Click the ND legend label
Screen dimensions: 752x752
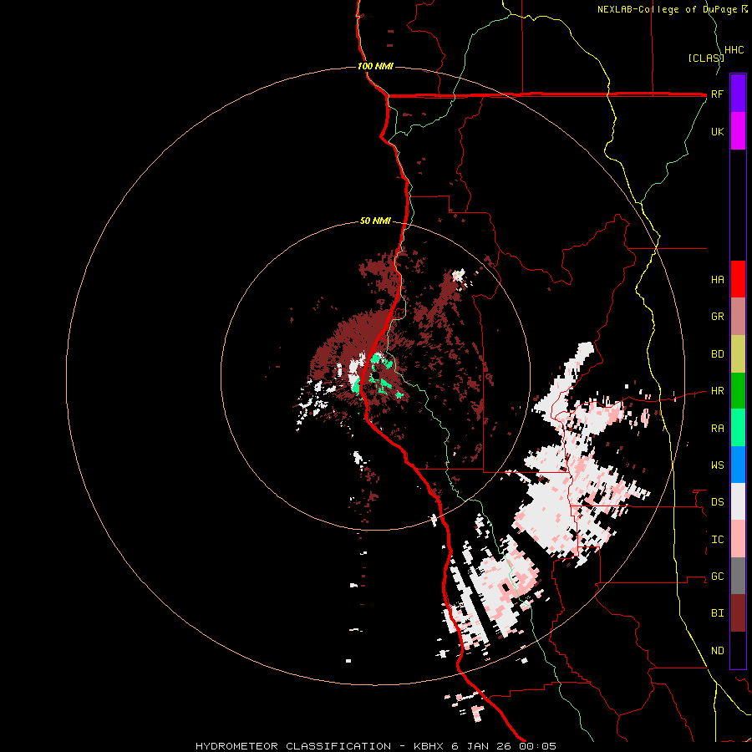pos(717,651)
